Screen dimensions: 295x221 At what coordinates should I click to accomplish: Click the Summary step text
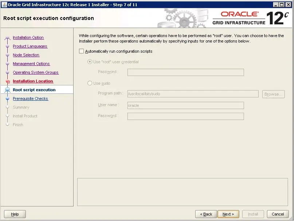pyautogui.click(x=21, y=107)
